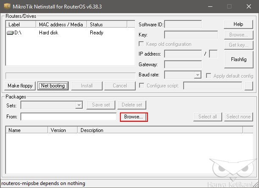Viewport: 259px width, 188px height.
Task: Click the Label column header
Action: click(21, 24)
